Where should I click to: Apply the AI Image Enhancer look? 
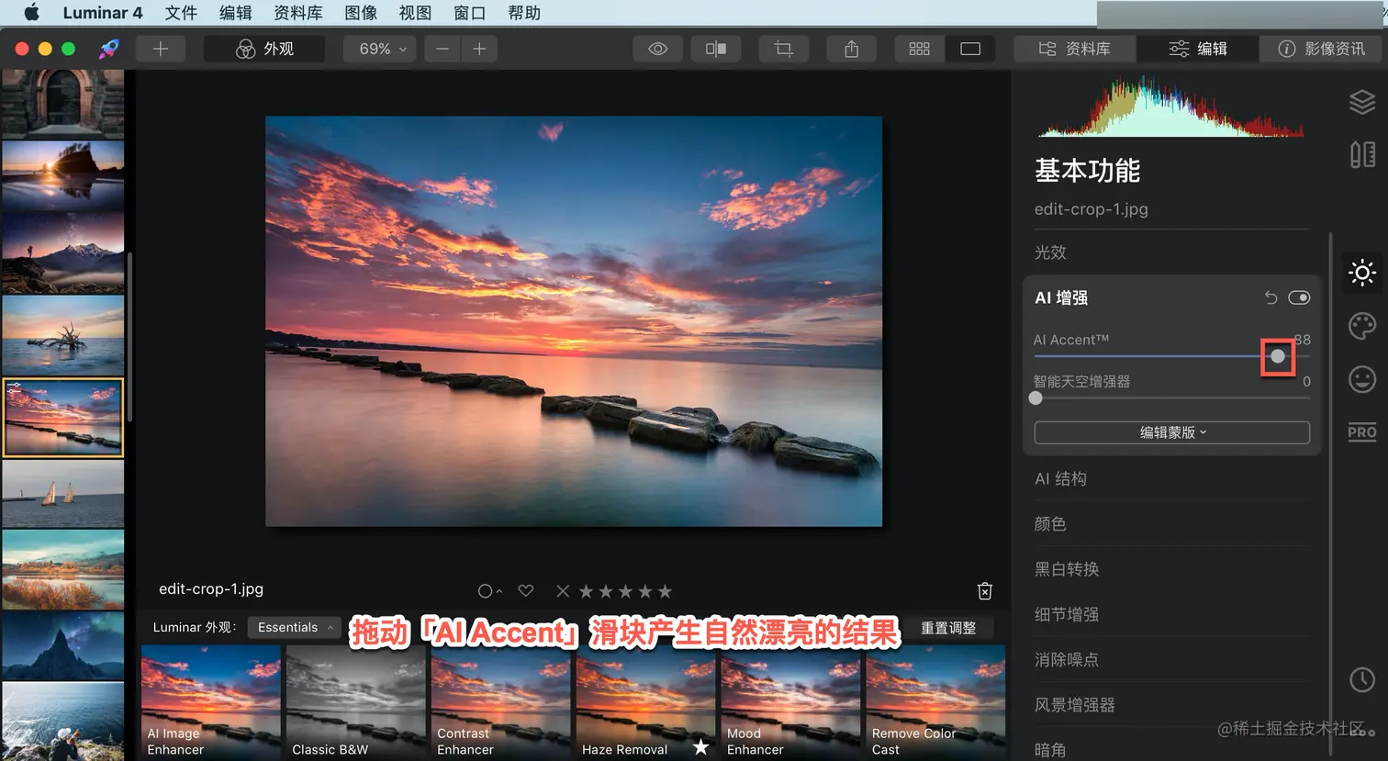[211, 702]
